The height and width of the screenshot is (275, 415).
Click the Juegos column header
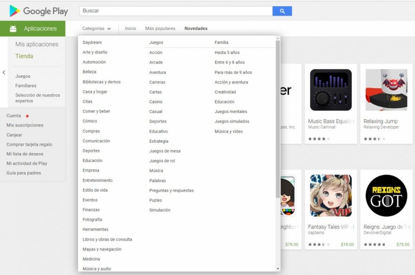pos(156,42)
